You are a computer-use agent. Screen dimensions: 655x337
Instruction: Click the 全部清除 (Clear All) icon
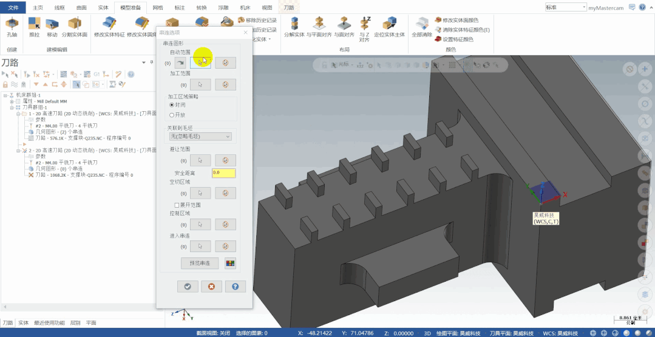click(x=421, y=24)
